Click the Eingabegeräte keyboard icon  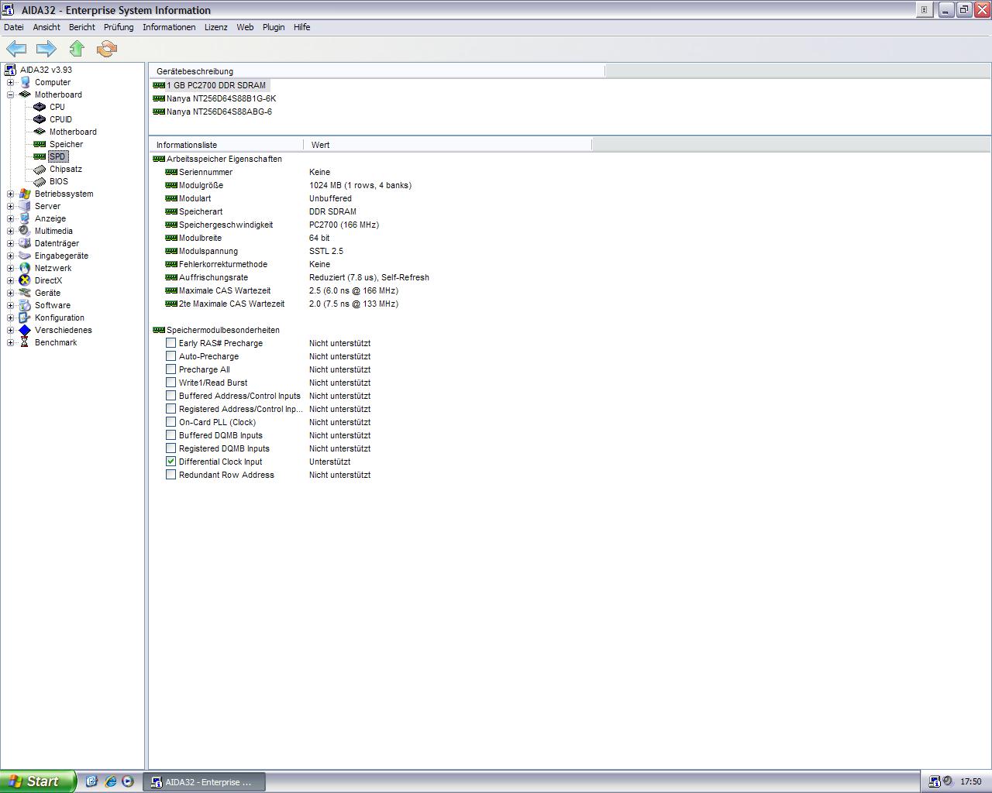(25, 256)
